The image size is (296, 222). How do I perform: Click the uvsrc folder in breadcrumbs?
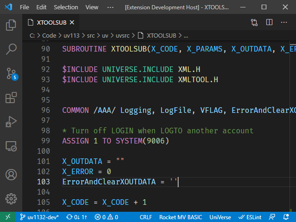pyautogui.click(x=123, y=35)
